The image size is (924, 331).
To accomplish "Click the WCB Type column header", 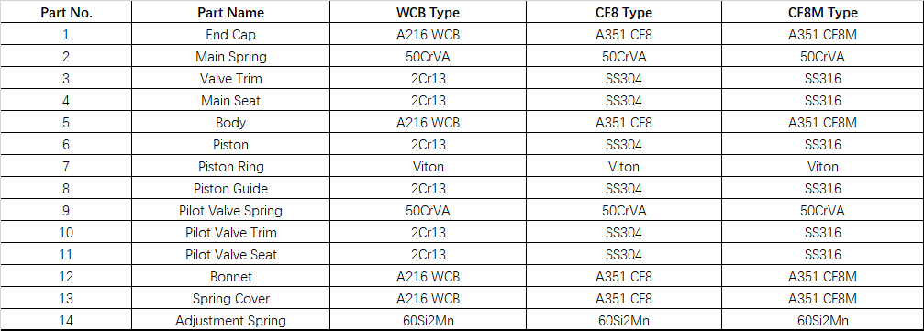I will (x=428, y=12).
